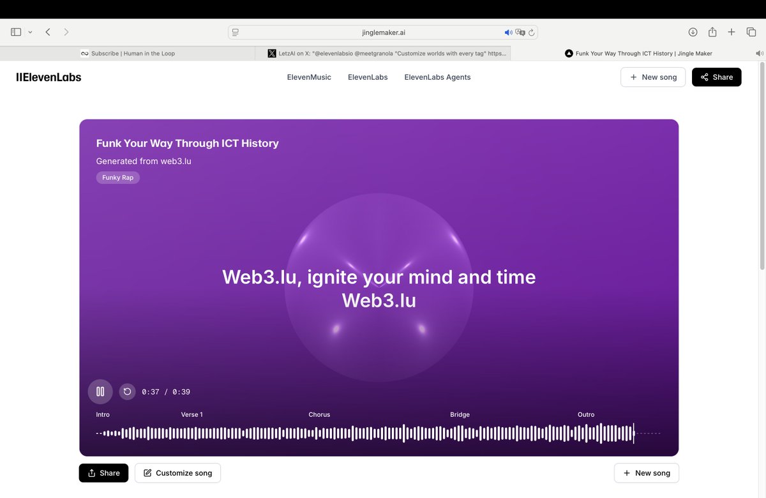
Task: Open page reader icon in address bar
Action: coord(236,32)
